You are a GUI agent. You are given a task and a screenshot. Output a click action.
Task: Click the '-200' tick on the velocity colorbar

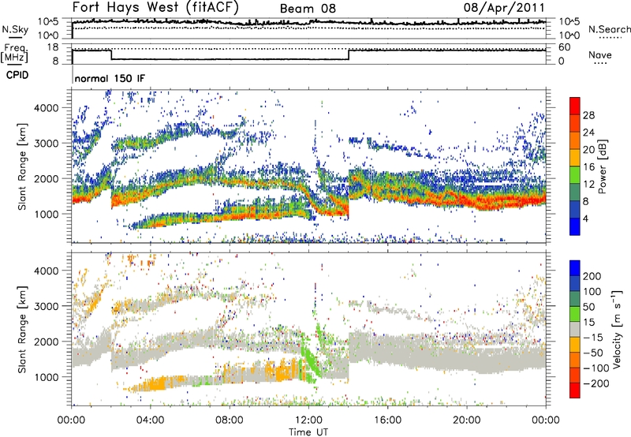[596, 383]
